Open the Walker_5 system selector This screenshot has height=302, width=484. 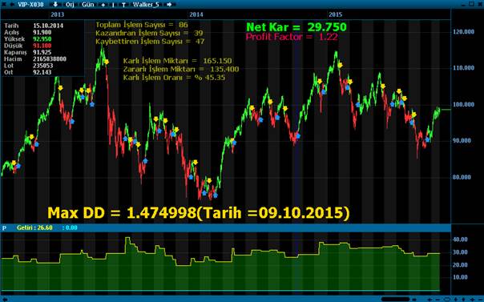[x=146, y=4]
